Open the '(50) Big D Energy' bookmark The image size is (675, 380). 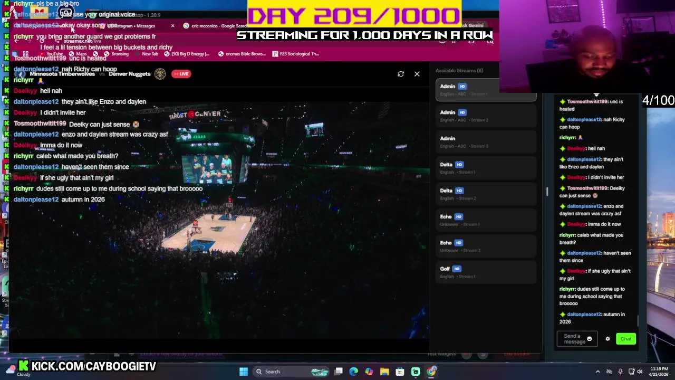pos(187,54)
